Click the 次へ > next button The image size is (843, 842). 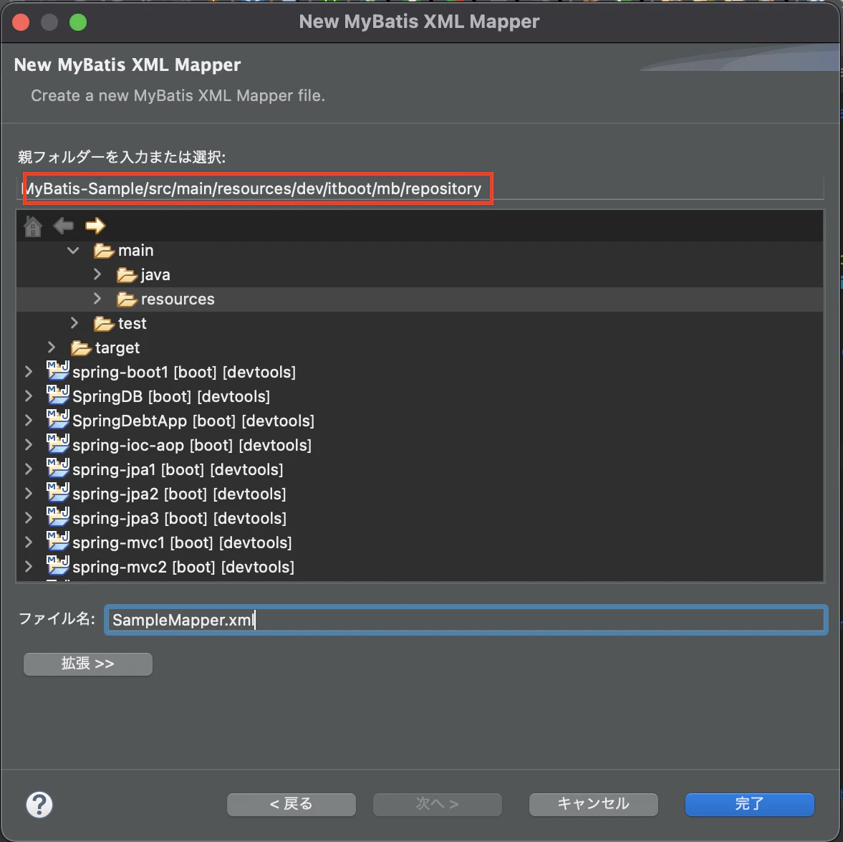coord(438,804)
